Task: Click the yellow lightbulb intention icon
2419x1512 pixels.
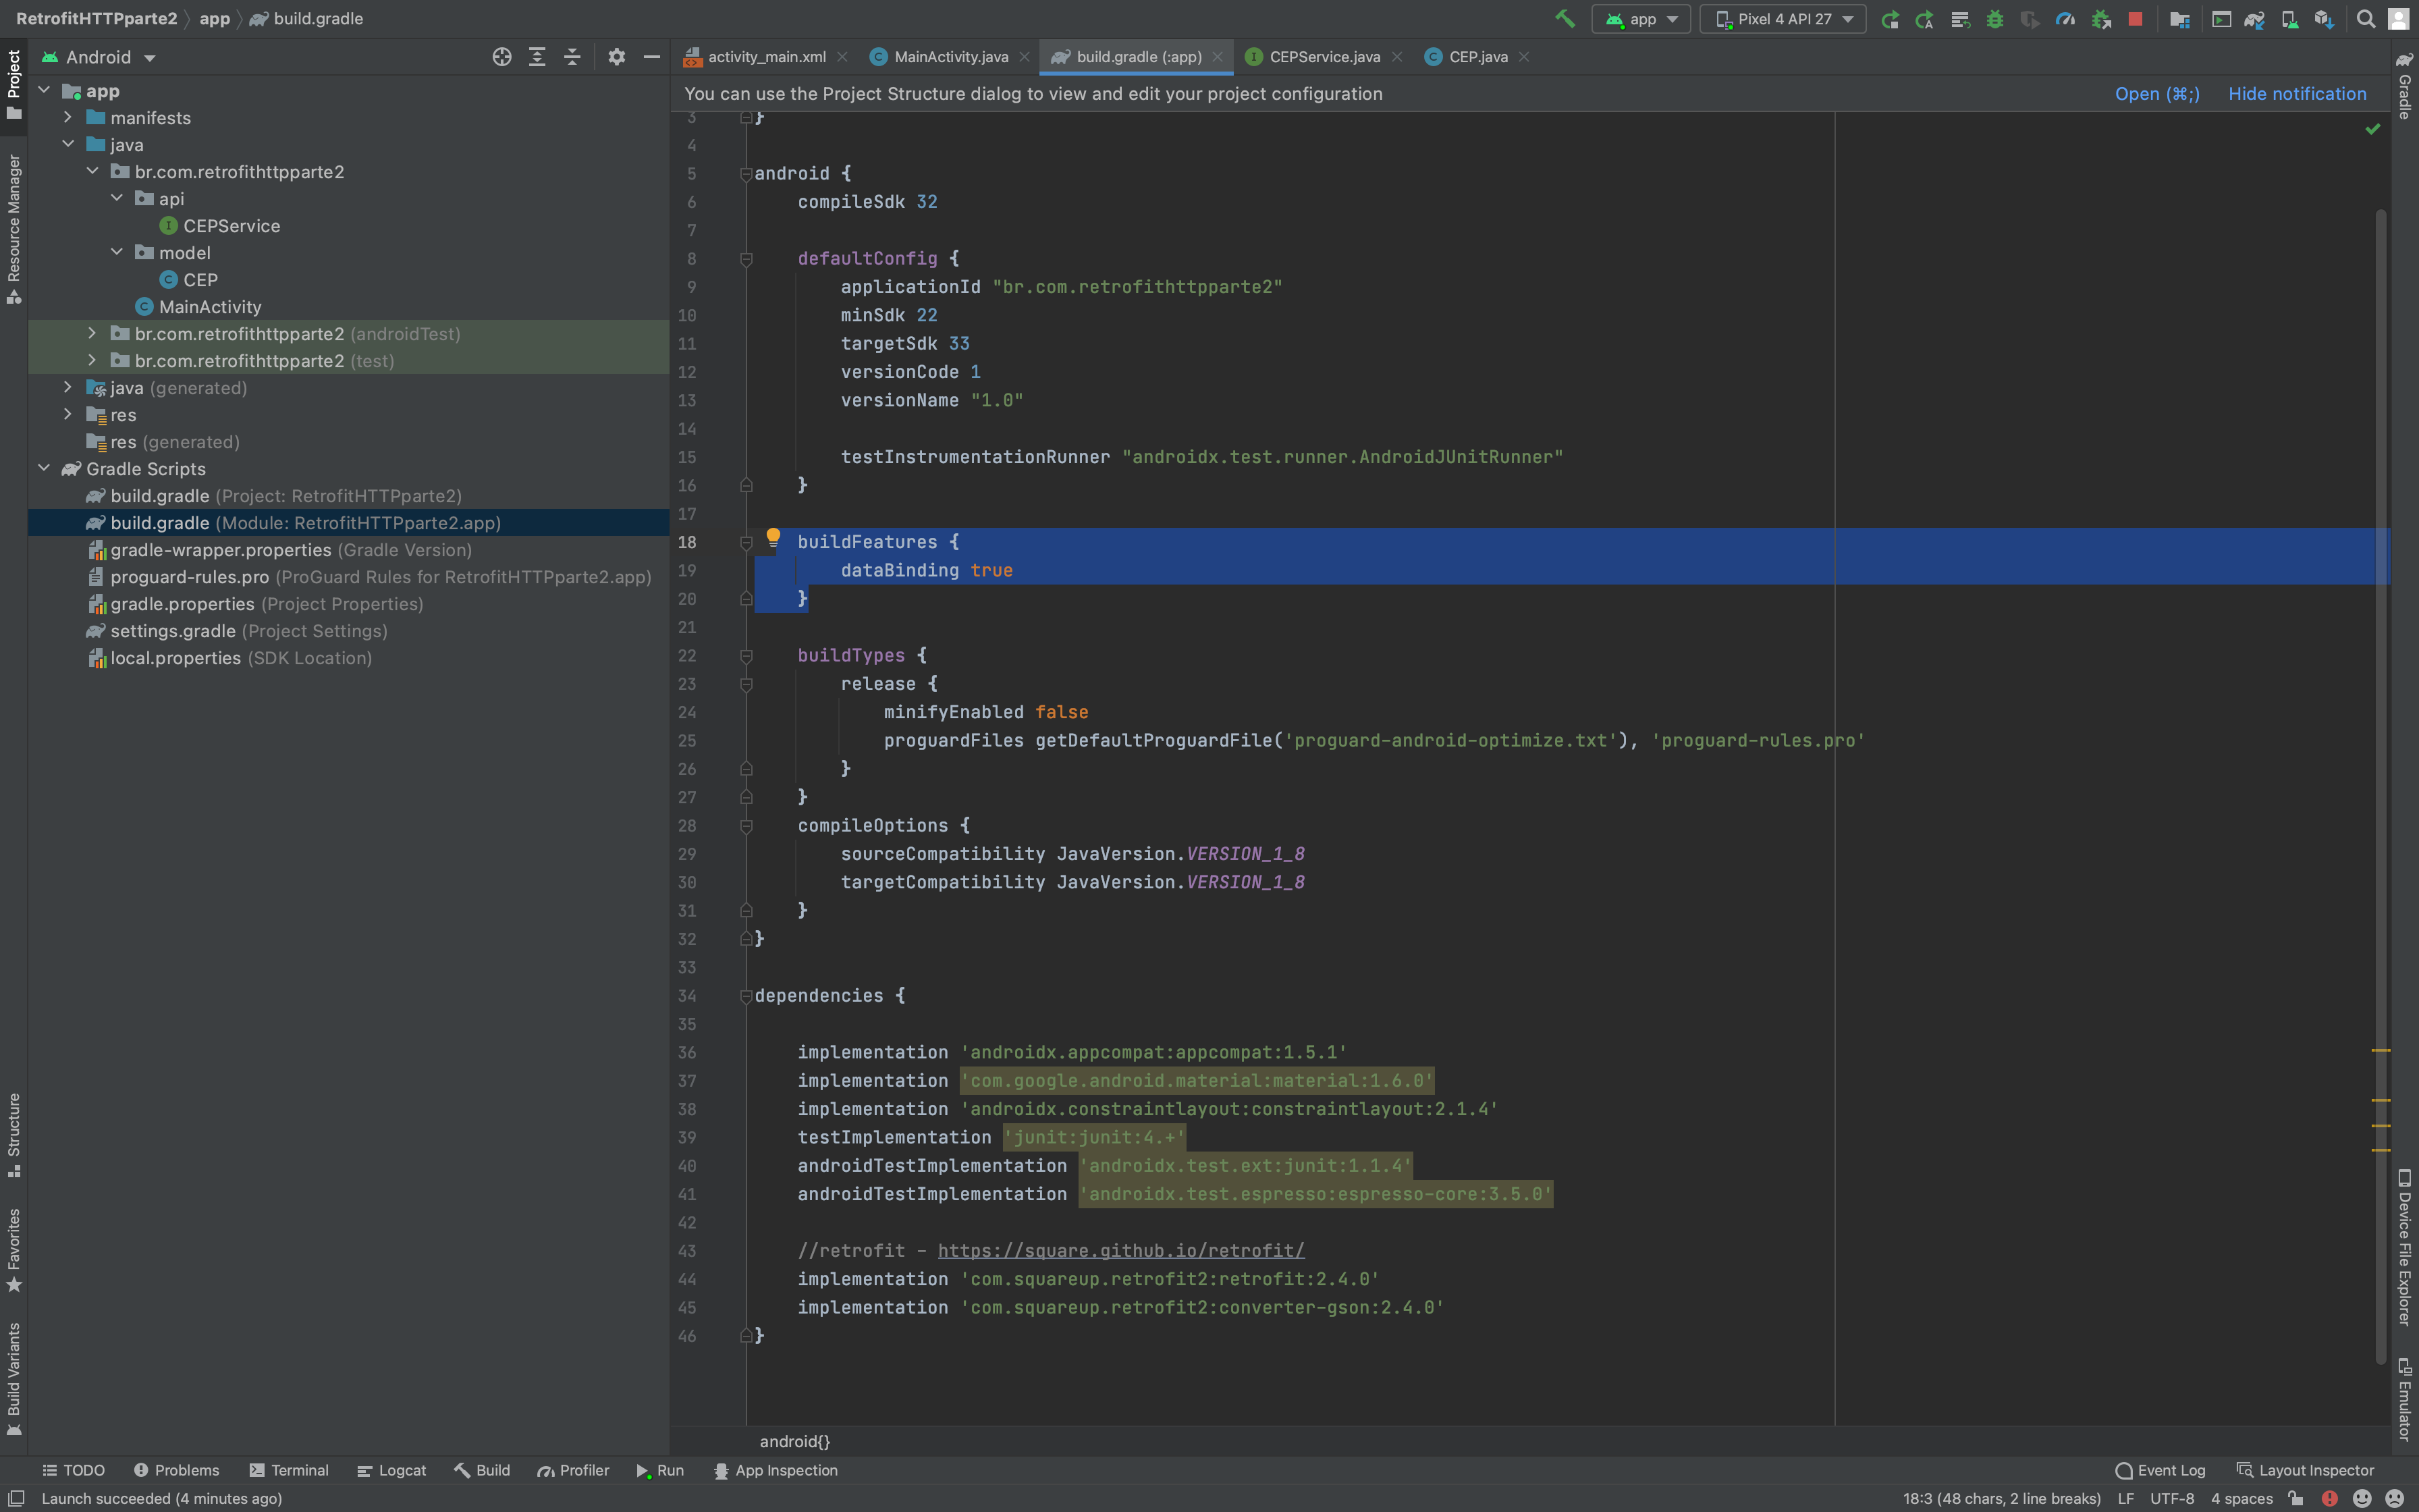Action: pyautogui.click(x=773, y=539)
